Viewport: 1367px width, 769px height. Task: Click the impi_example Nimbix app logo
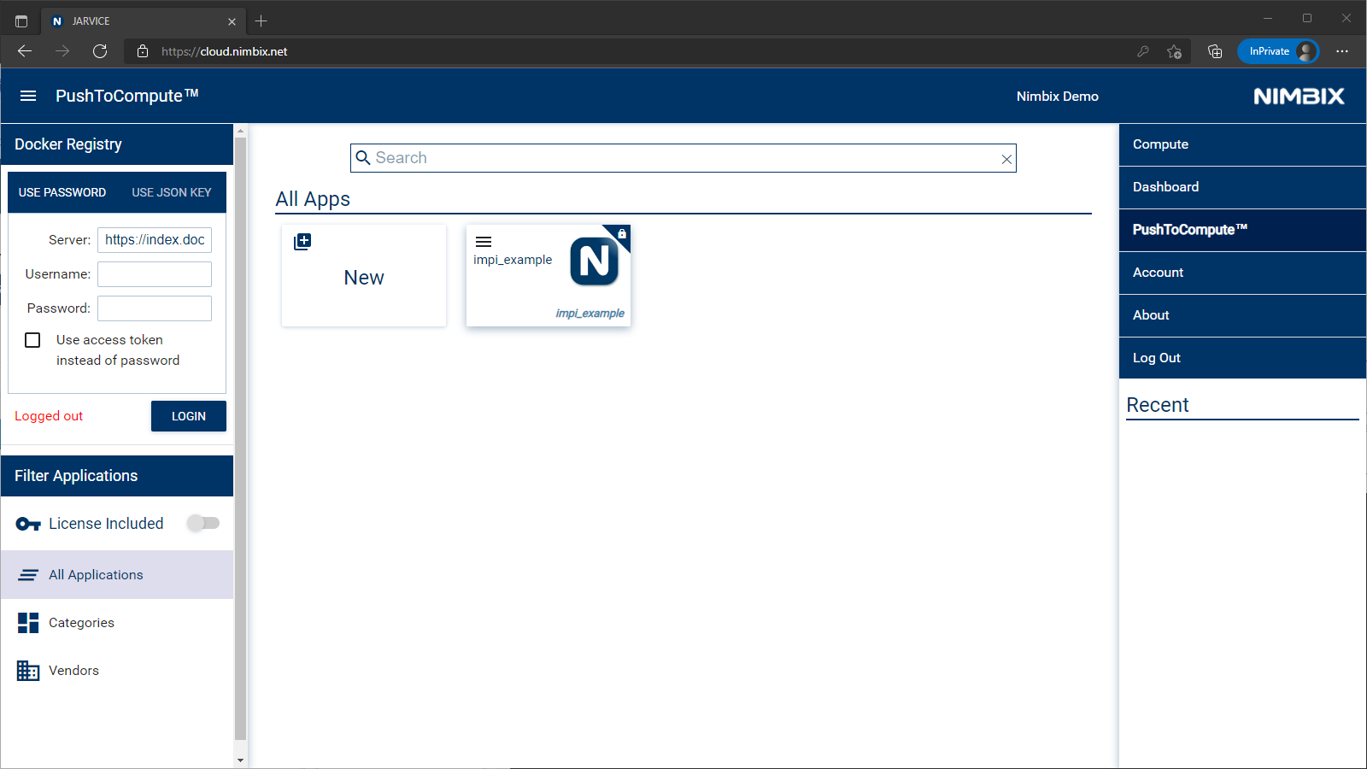point(595,261)
